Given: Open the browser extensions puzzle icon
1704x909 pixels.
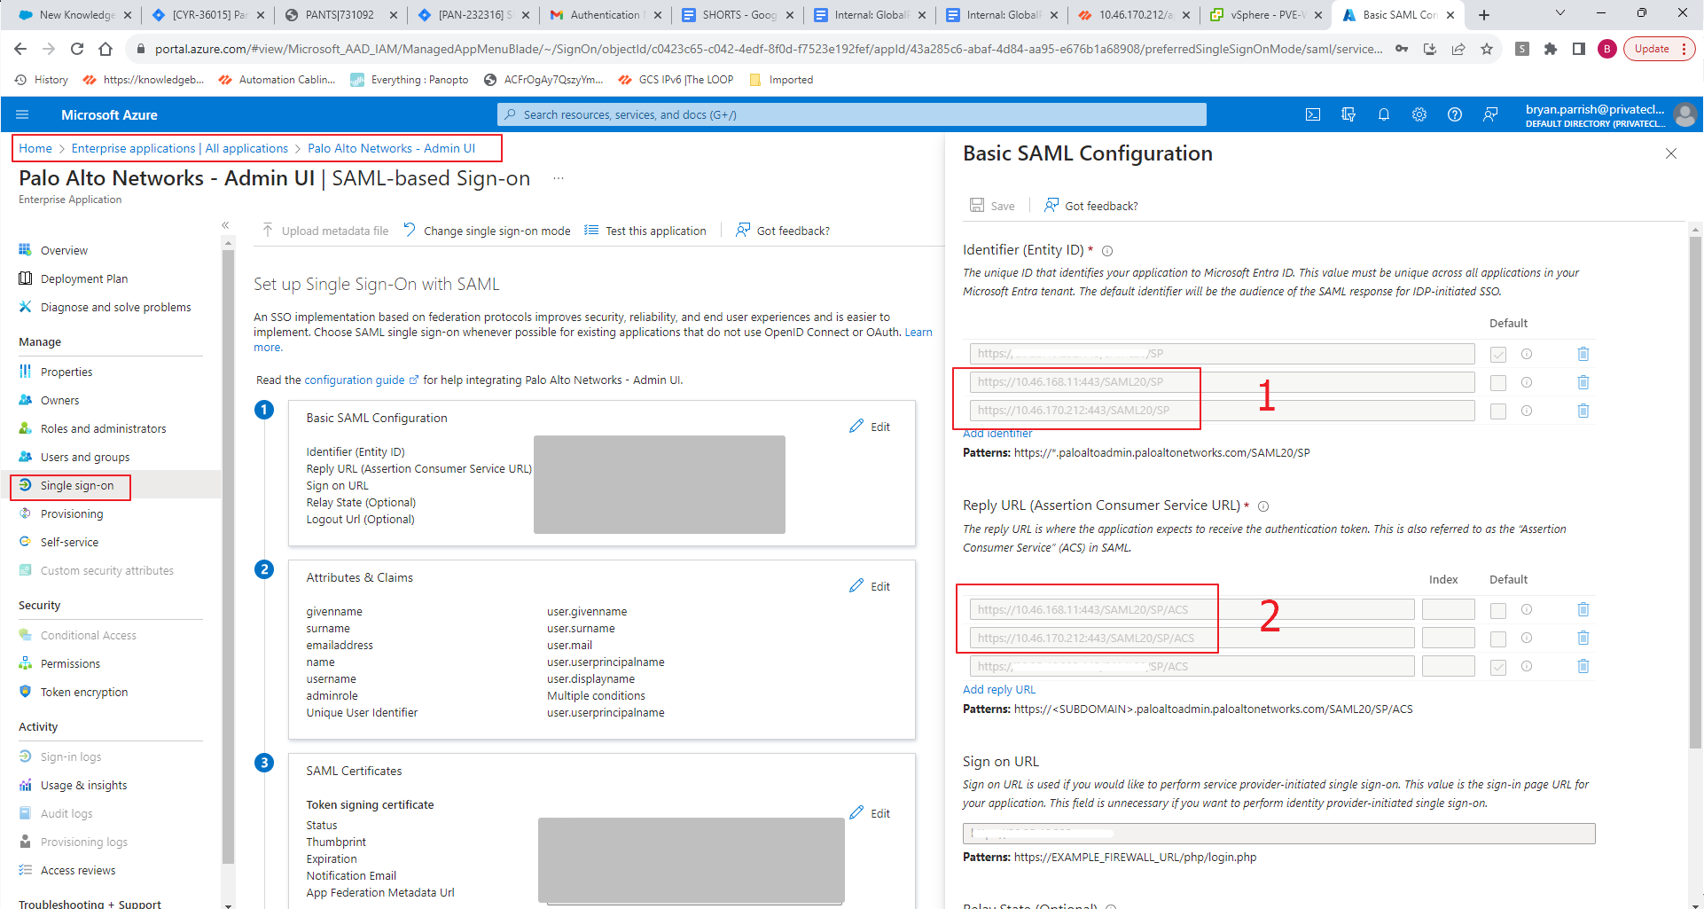Looking at the screenshot, I should tap(1551, 49).
